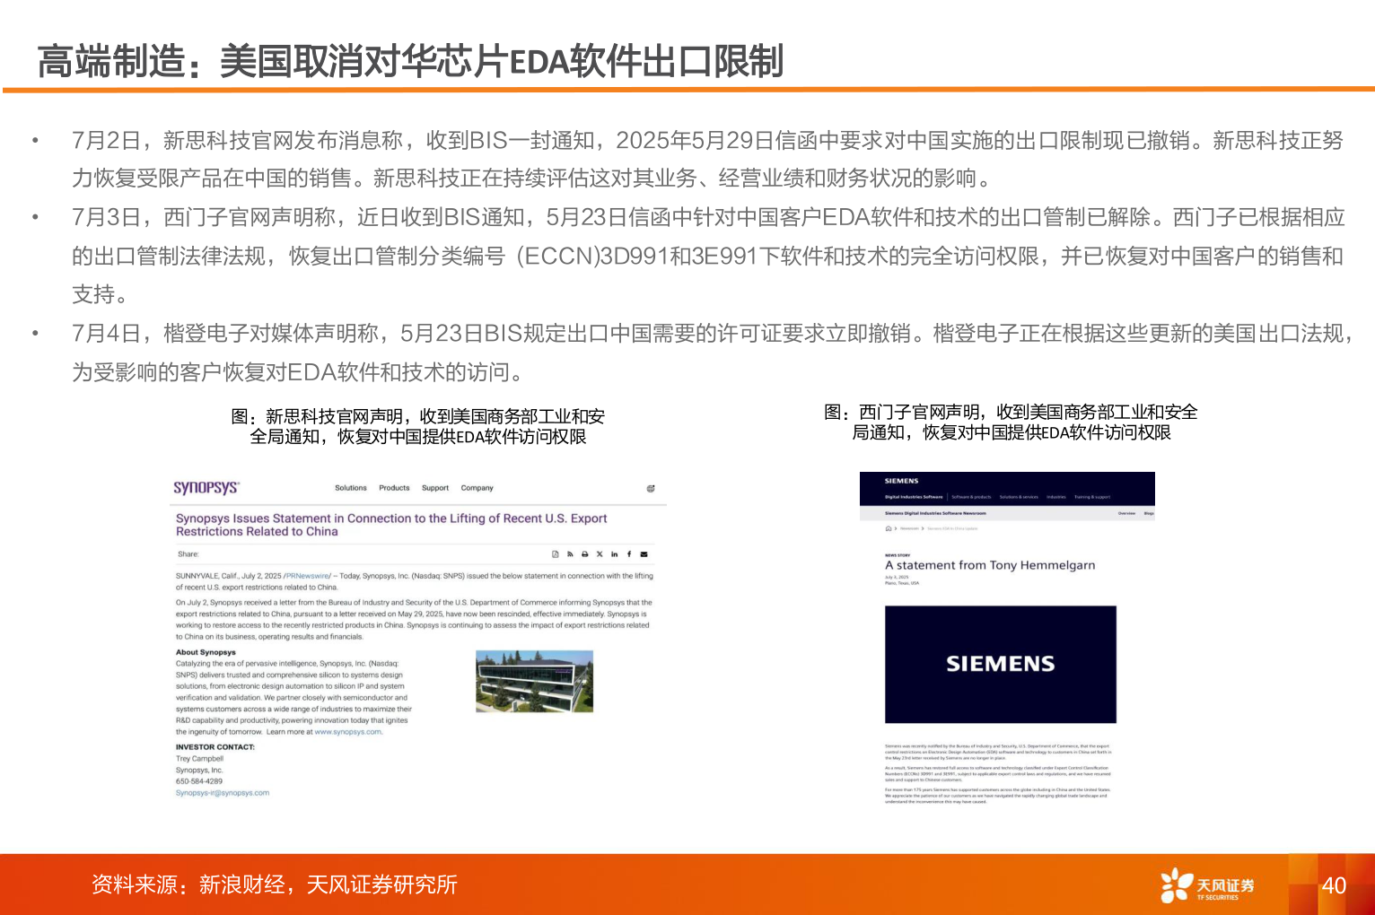The height and width of the screenshot is (915, 1375).
Task: Click the Synopsys statement headline
Action: [391, 525]
